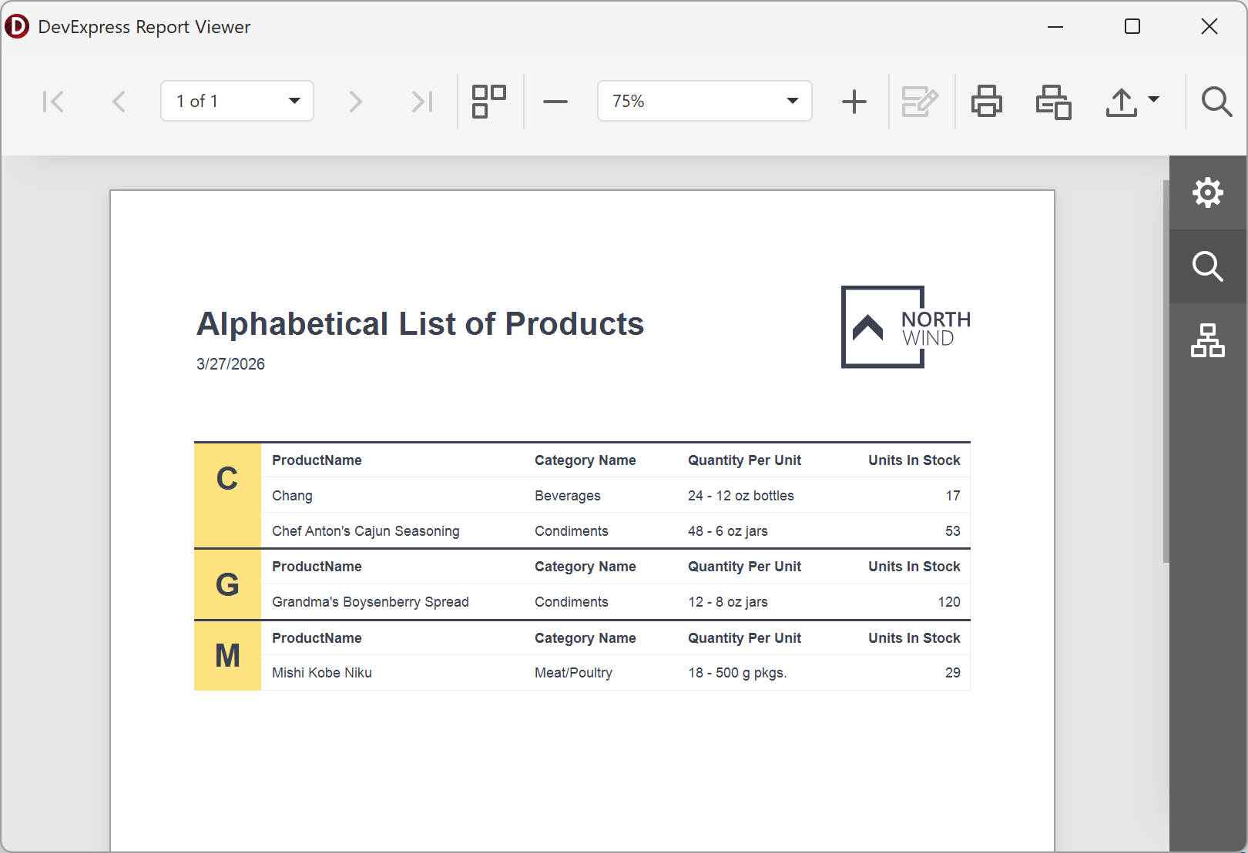Click the Northwind logo image
Screen dimensions: 1248x853
[x=905, y=327]
